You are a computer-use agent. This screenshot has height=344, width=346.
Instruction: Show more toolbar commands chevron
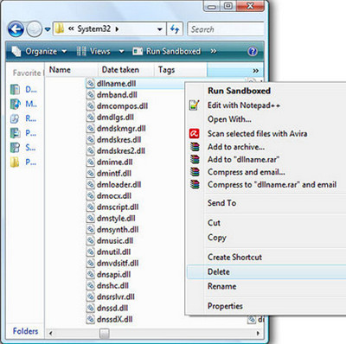point(214,51)
